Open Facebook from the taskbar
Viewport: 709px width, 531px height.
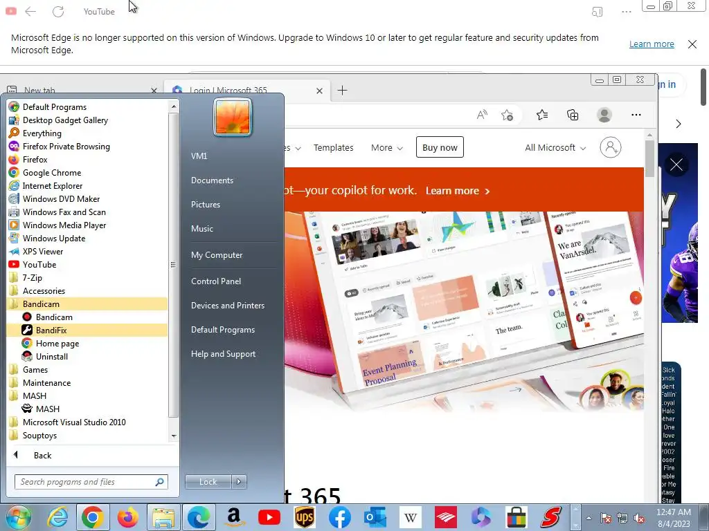pyautogui.click(x=339, y=517)
